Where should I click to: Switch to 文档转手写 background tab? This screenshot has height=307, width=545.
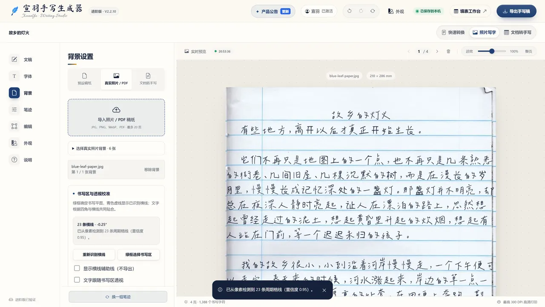pos(148,79)
